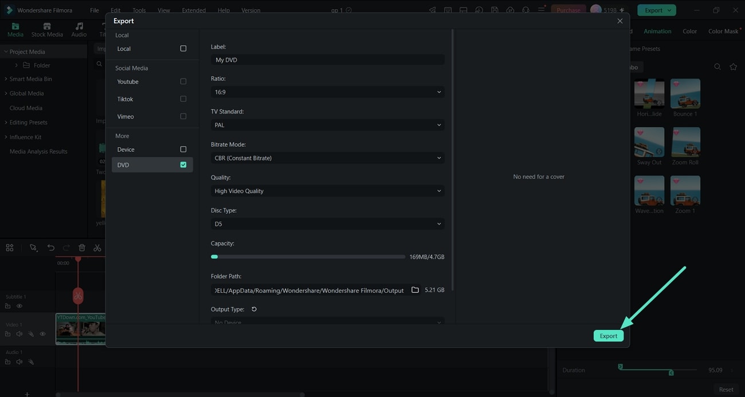Mute the Video 1 track speaker
The width and height of the screenshot is (745, 397).
(x=19, y=334)
